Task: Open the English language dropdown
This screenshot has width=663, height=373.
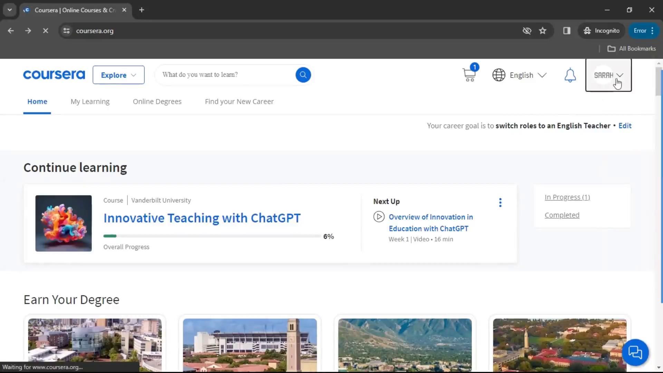Action: click(519, 75)
